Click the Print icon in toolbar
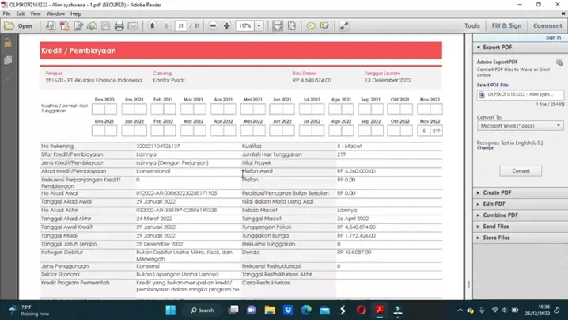Viewport: 568px width, 320px height. point(119,26)
